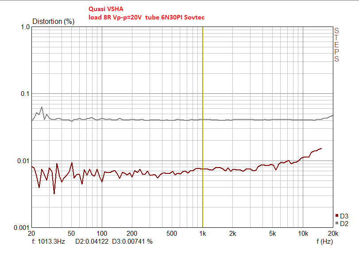Click the gray D2 curve peak near 25 Hz
This screenshot has height=253, width=359.
click(42, 107)
